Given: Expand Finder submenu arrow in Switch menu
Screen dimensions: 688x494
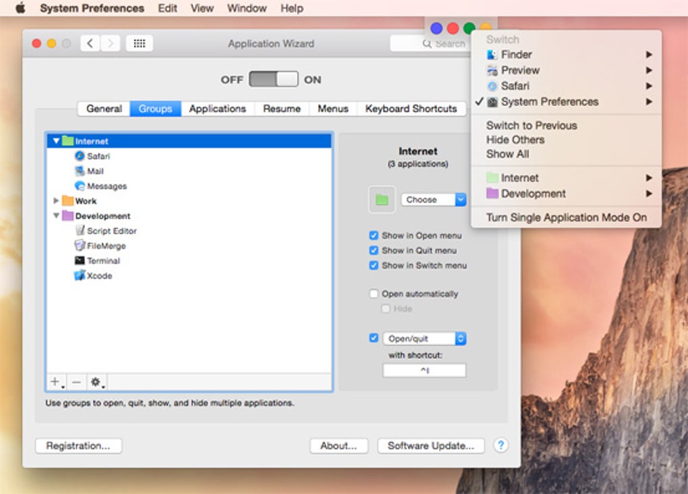Looking at the screenshot, I should [649, 55].
